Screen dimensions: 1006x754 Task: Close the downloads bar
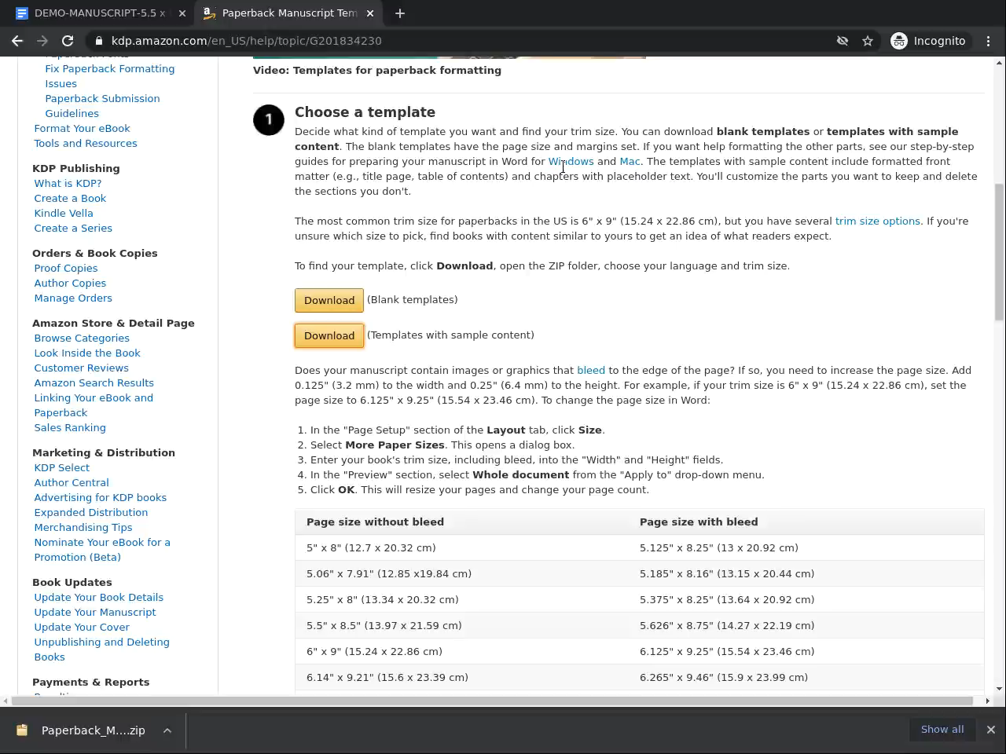coord(990,730)
